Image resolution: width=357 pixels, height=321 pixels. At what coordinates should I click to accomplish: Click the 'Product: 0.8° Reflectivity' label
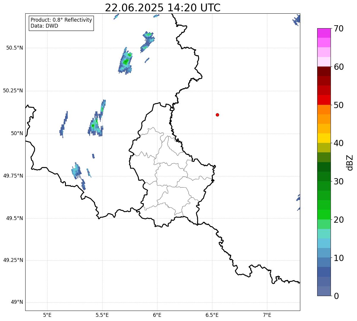[61, 20]
